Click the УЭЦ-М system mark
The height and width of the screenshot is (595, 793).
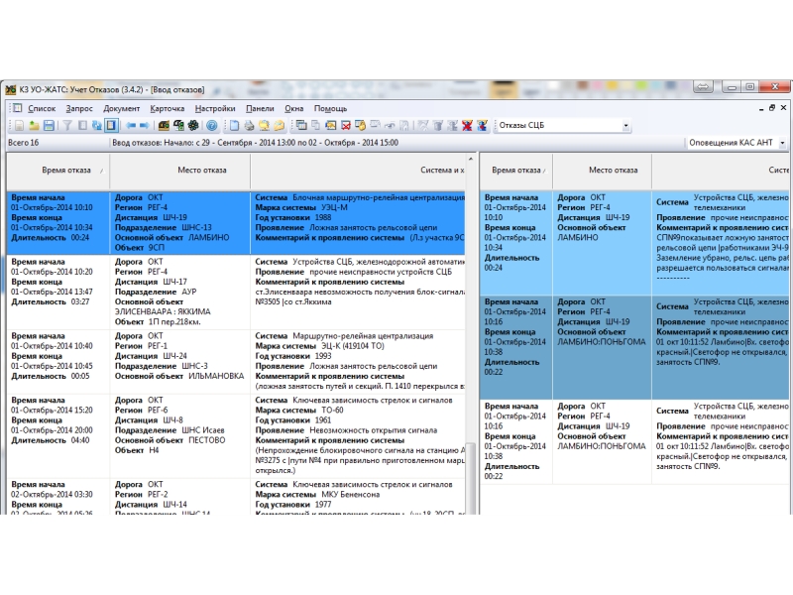tap(334, 207)
